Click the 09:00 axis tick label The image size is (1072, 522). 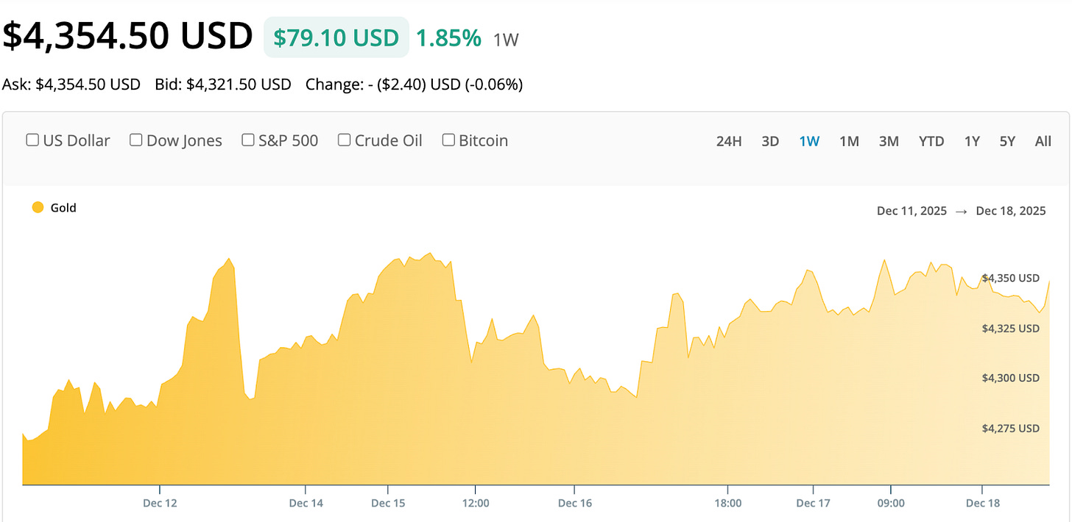[x=890, y=503]
